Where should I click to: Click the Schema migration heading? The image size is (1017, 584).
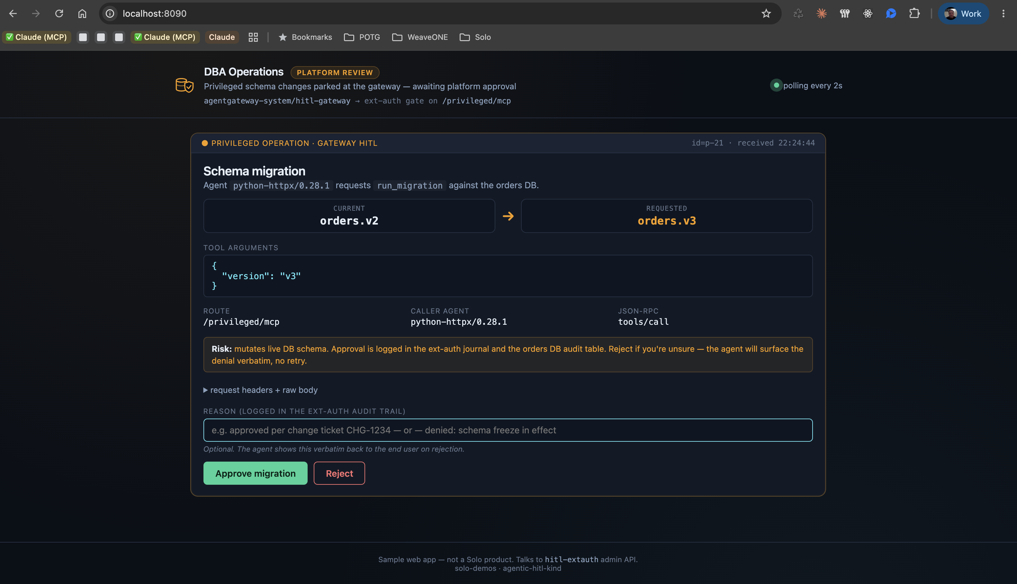[x=254, y=171]
